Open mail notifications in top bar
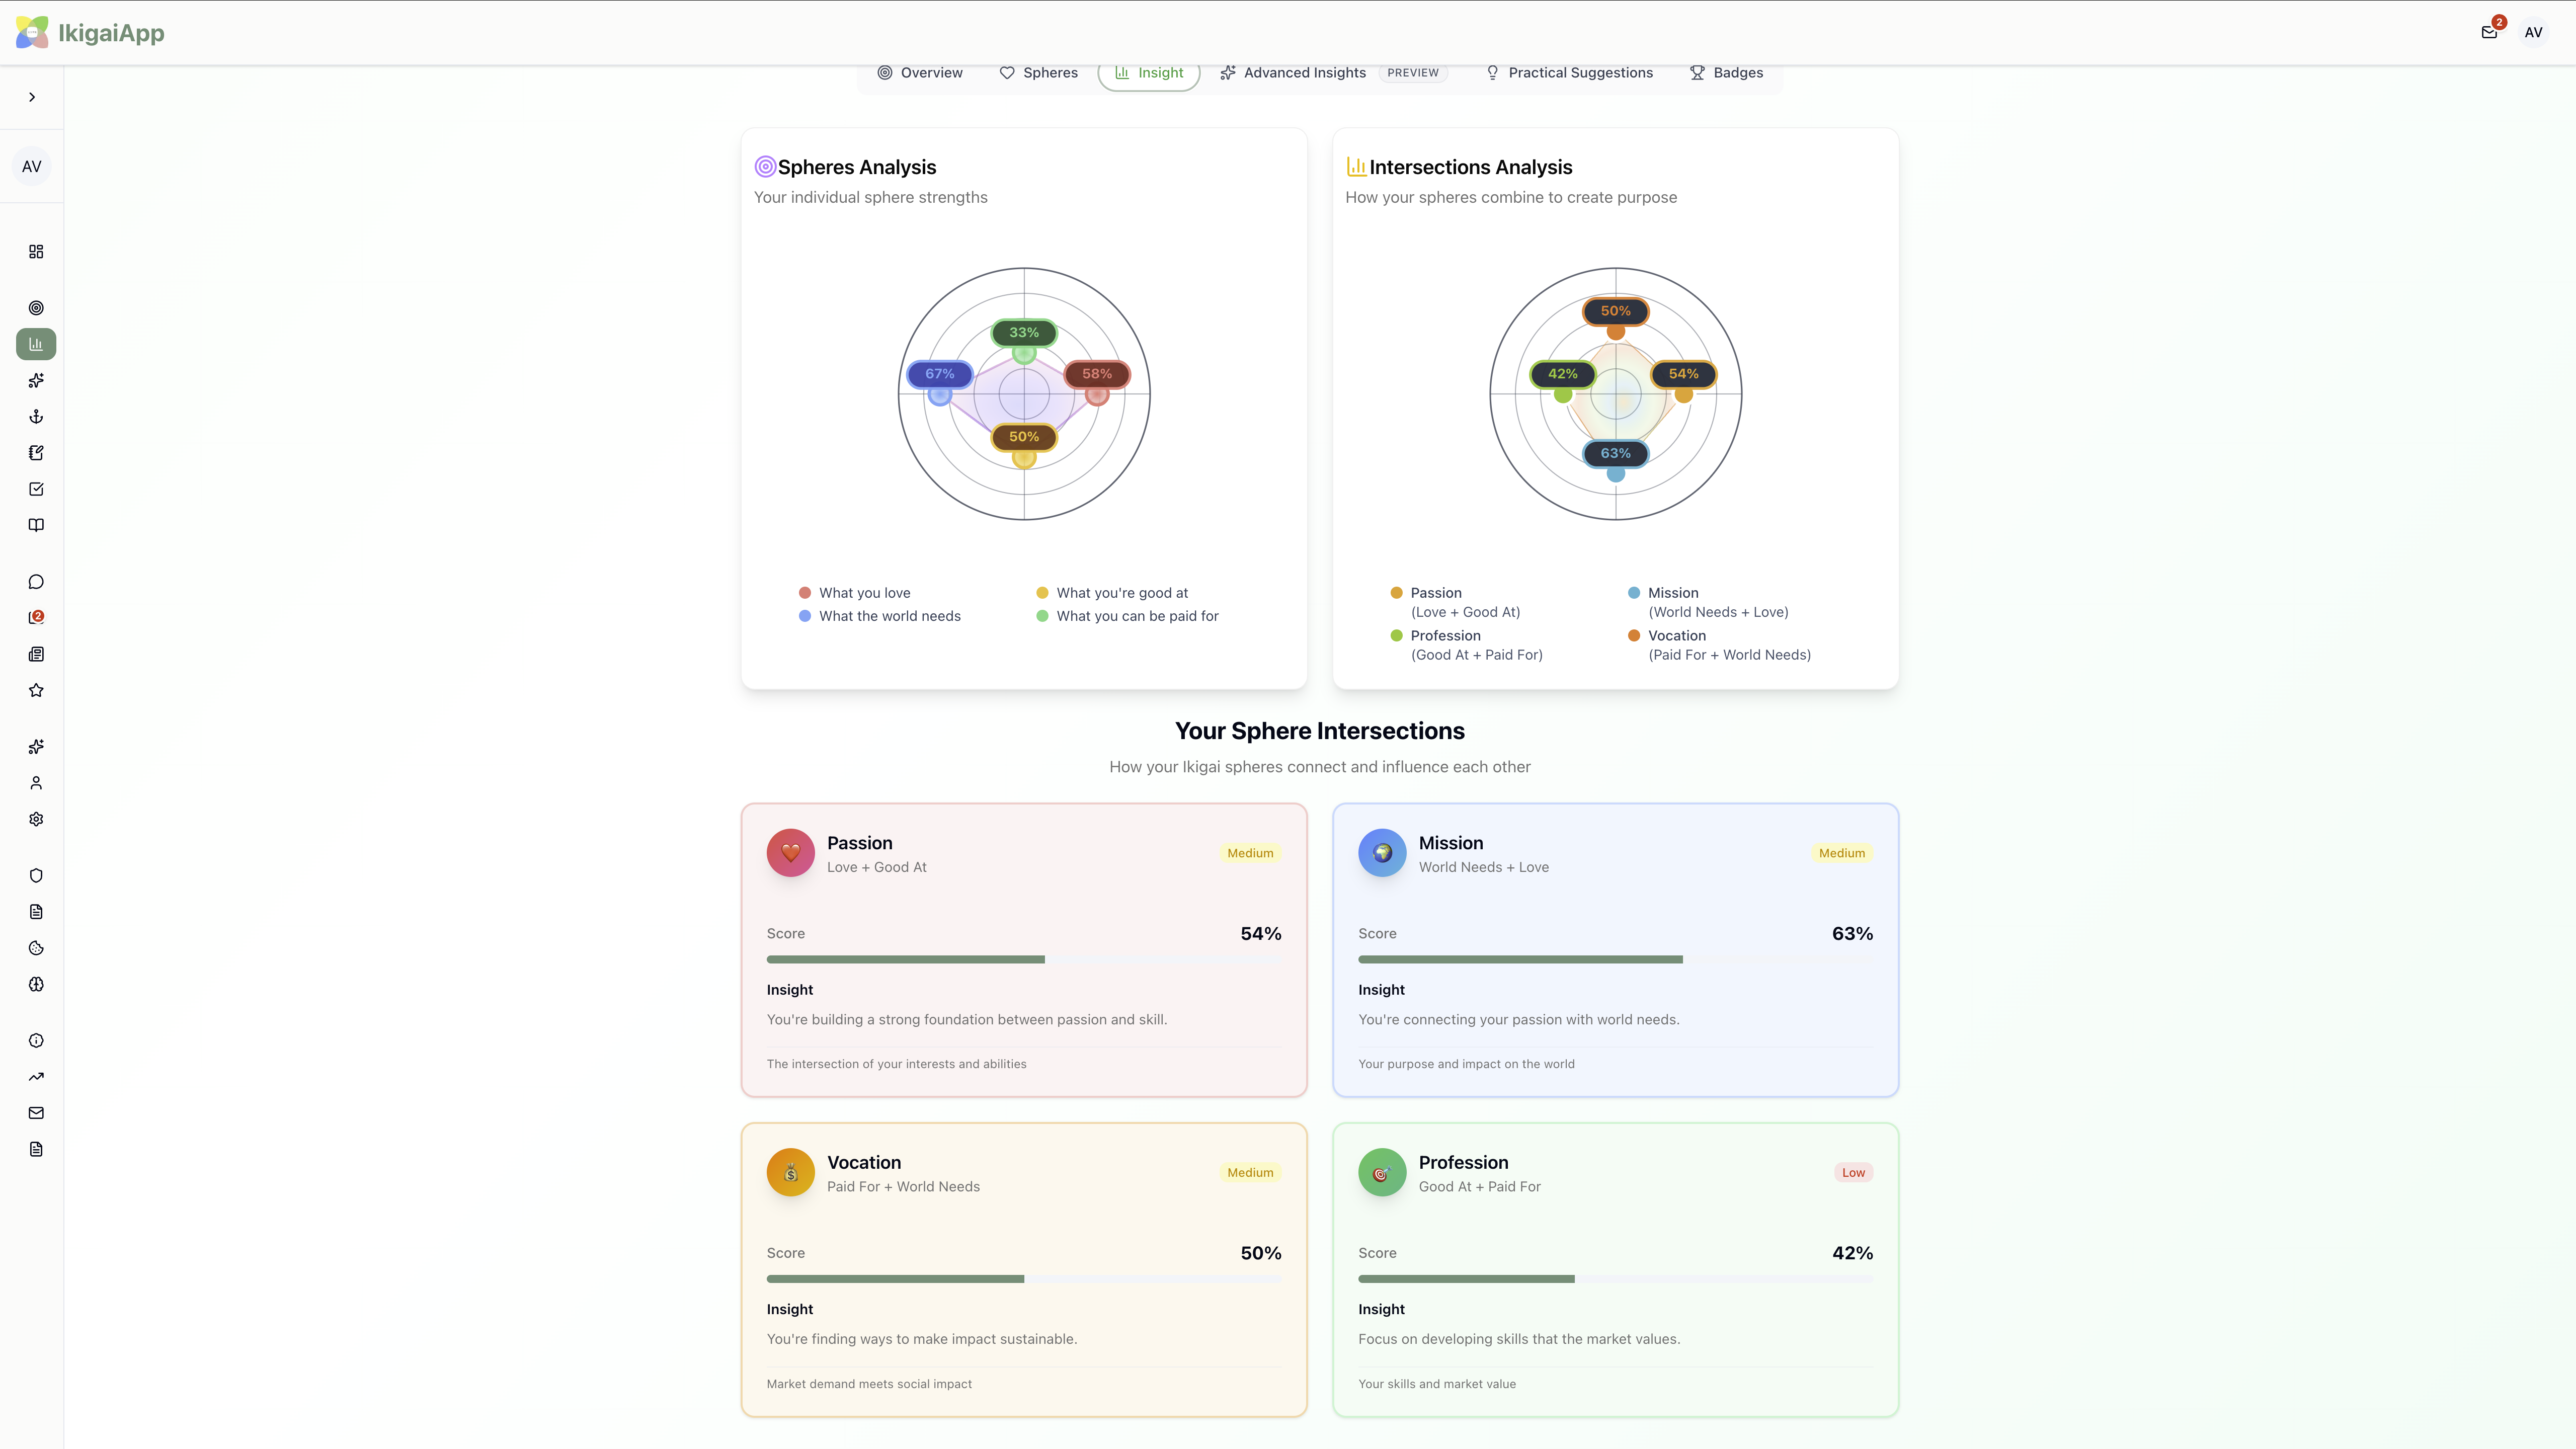 click(2489, 32)
